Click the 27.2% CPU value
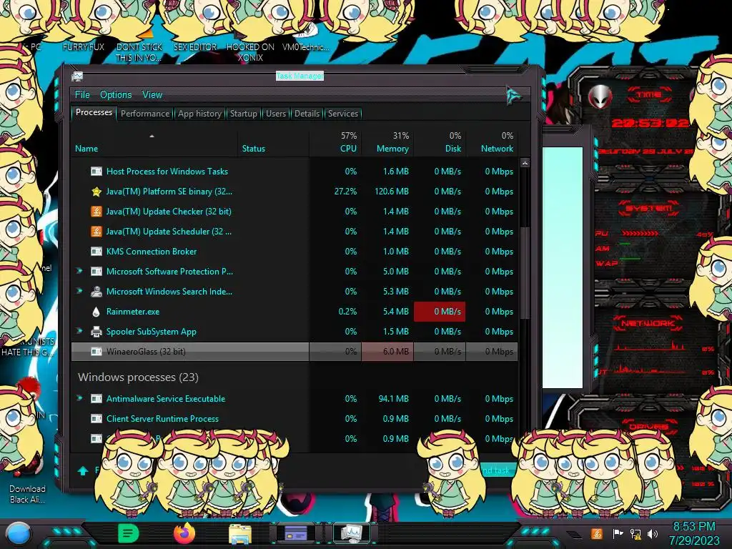732x549 pixels. coord(345,192)
